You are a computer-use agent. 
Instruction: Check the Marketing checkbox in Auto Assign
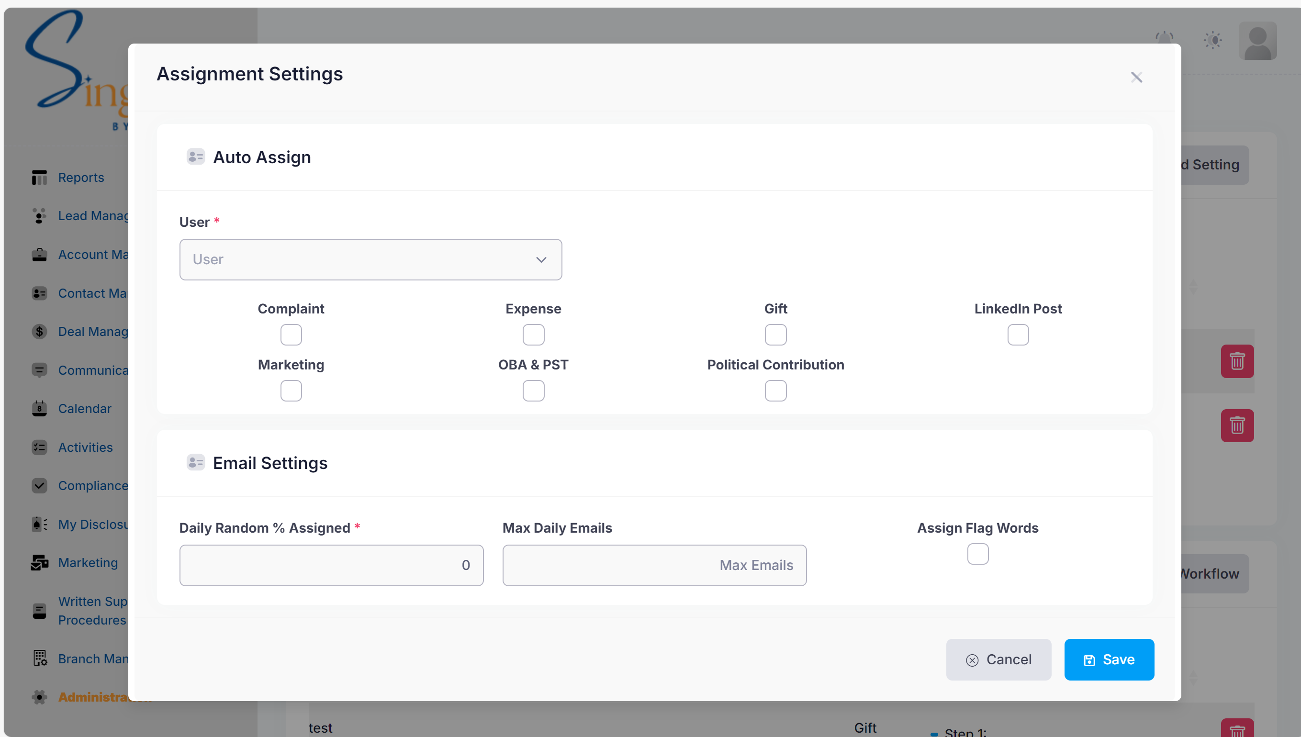click(x=291, y=391)
